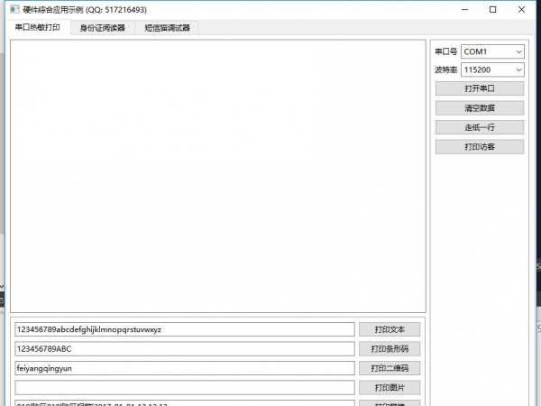Screen dimensions: 541x406
Task: Maximize the application window
Action: click(492, 9)
